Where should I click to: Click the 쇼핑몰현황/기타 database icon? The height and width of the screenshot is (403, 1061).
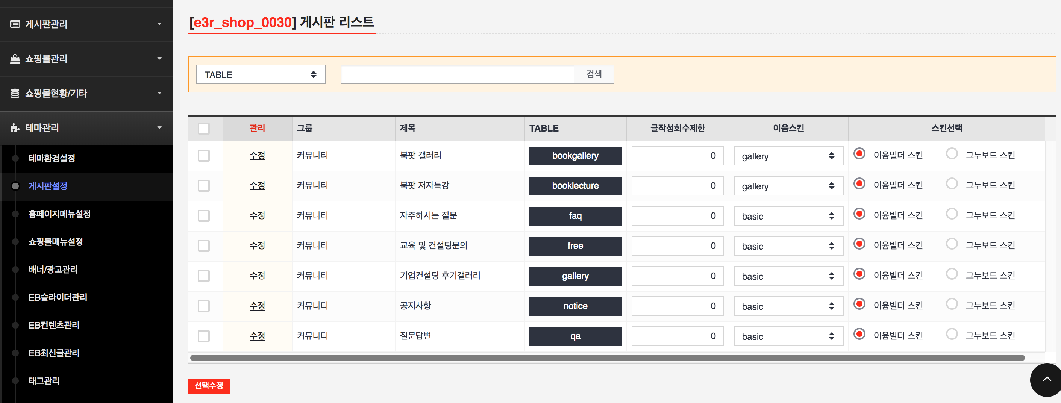15,94
